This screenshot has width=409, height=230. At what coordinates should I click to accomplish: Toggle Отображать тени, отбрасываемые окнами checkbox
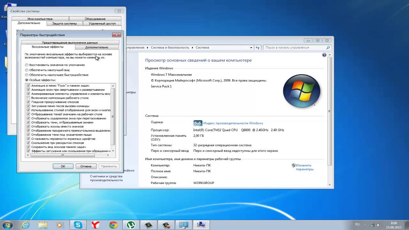(28, 122)
